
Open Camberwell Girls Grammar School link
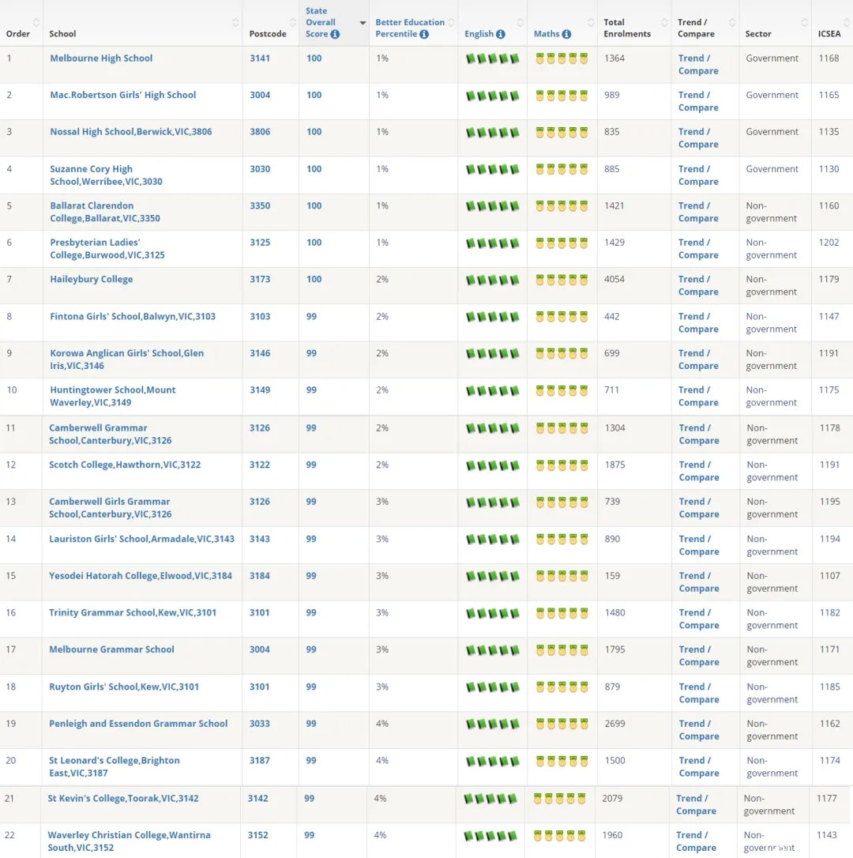tap(110, 508)
